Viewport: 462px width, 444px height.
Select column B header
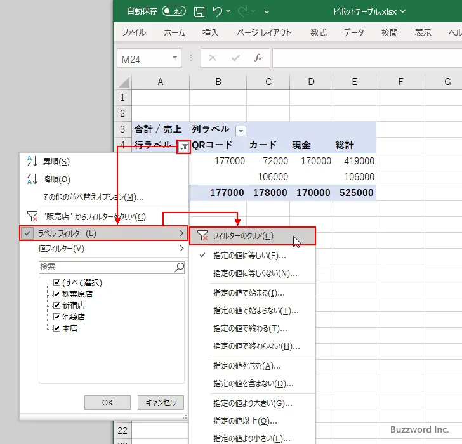(218, 82)
